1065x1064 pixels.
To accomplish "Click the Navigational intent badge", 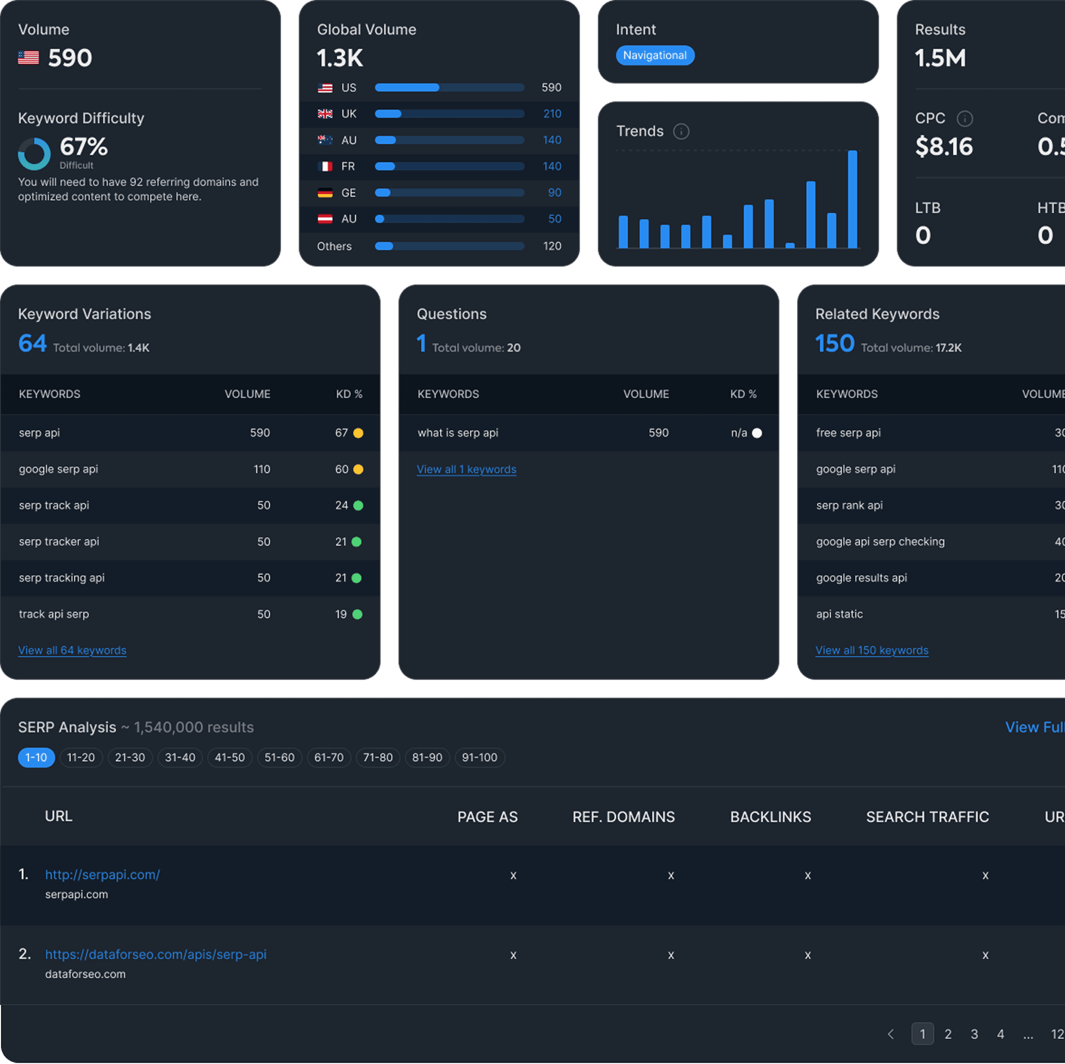I will [x=655, y=55].
